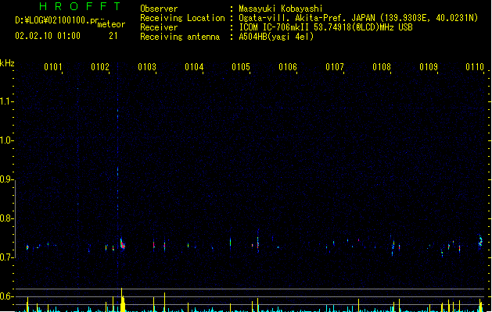Click time marker 0110
The image size is (492, 312).
point(475,67)
